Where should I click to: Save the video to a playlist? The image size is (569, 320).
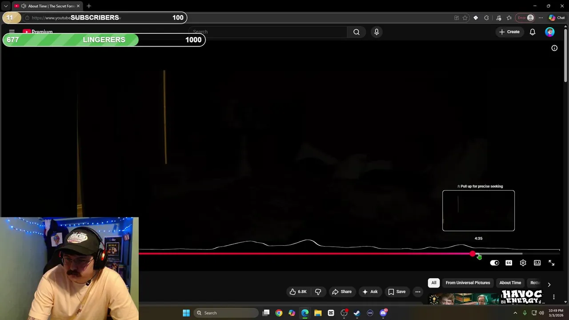pyautogui.click(x=397, y=292)
